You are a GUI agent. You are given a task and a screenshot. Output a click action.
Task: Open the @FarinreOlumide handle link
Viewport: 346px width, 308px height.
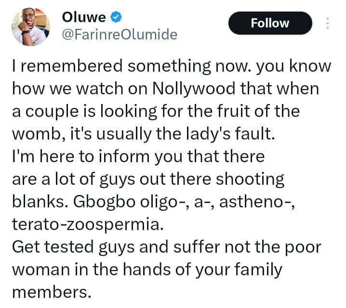tap(120, 35)
